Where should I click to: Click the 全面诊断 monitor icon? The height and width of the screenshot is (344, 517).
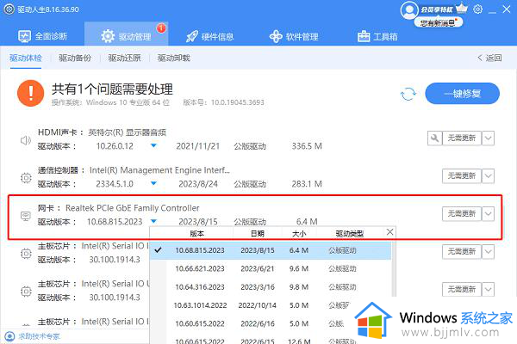point(25,36)
